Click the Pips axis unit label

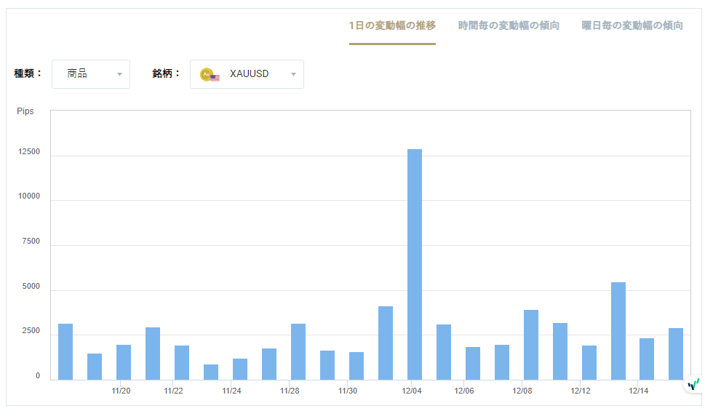(x=25, y=111)
